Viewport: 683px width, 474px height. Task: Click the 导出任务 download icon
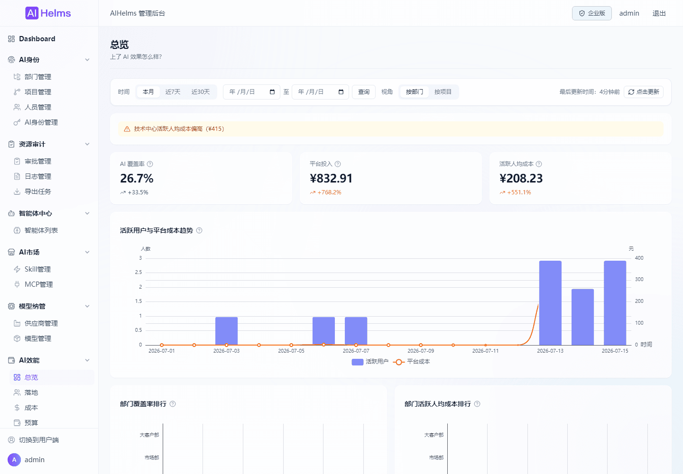pyautogui.click(x=17, y=191)
